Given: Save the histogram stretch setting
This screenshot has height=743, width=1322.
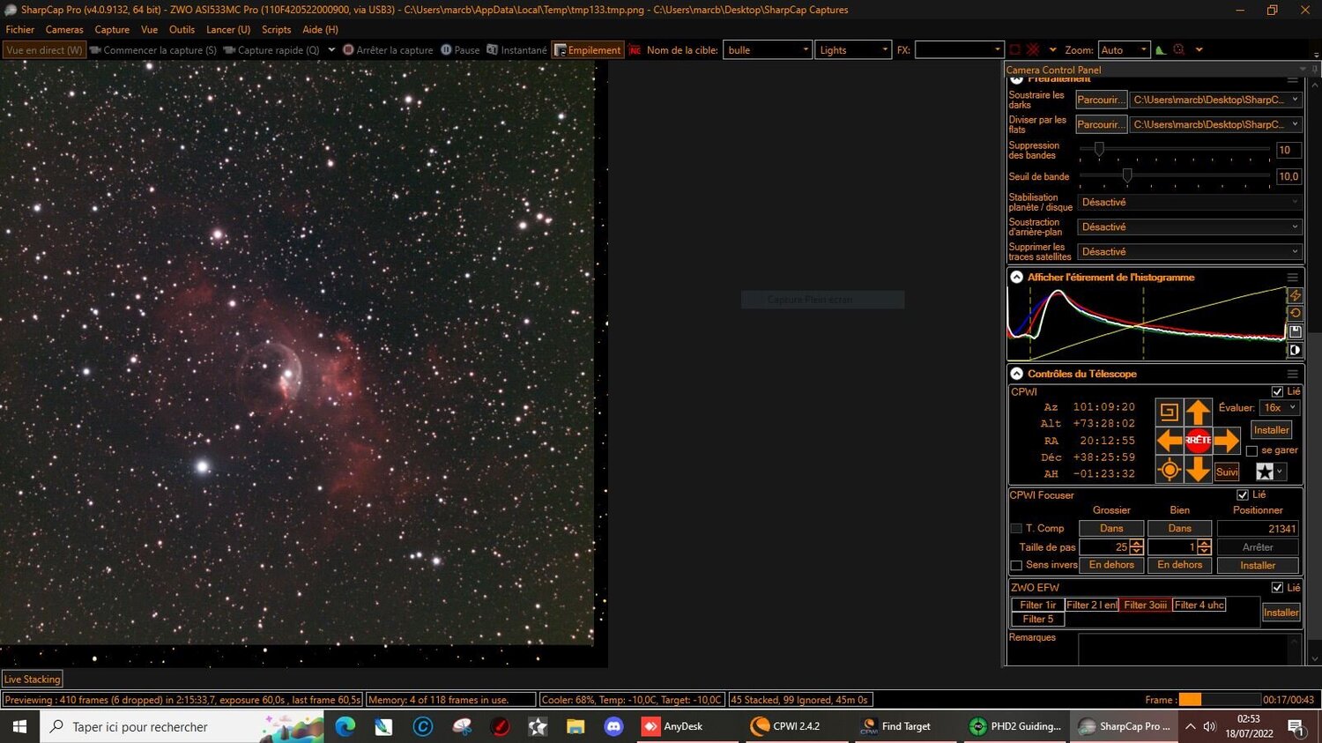Looking at the screenshot, I should click(x=1295, y=331).
